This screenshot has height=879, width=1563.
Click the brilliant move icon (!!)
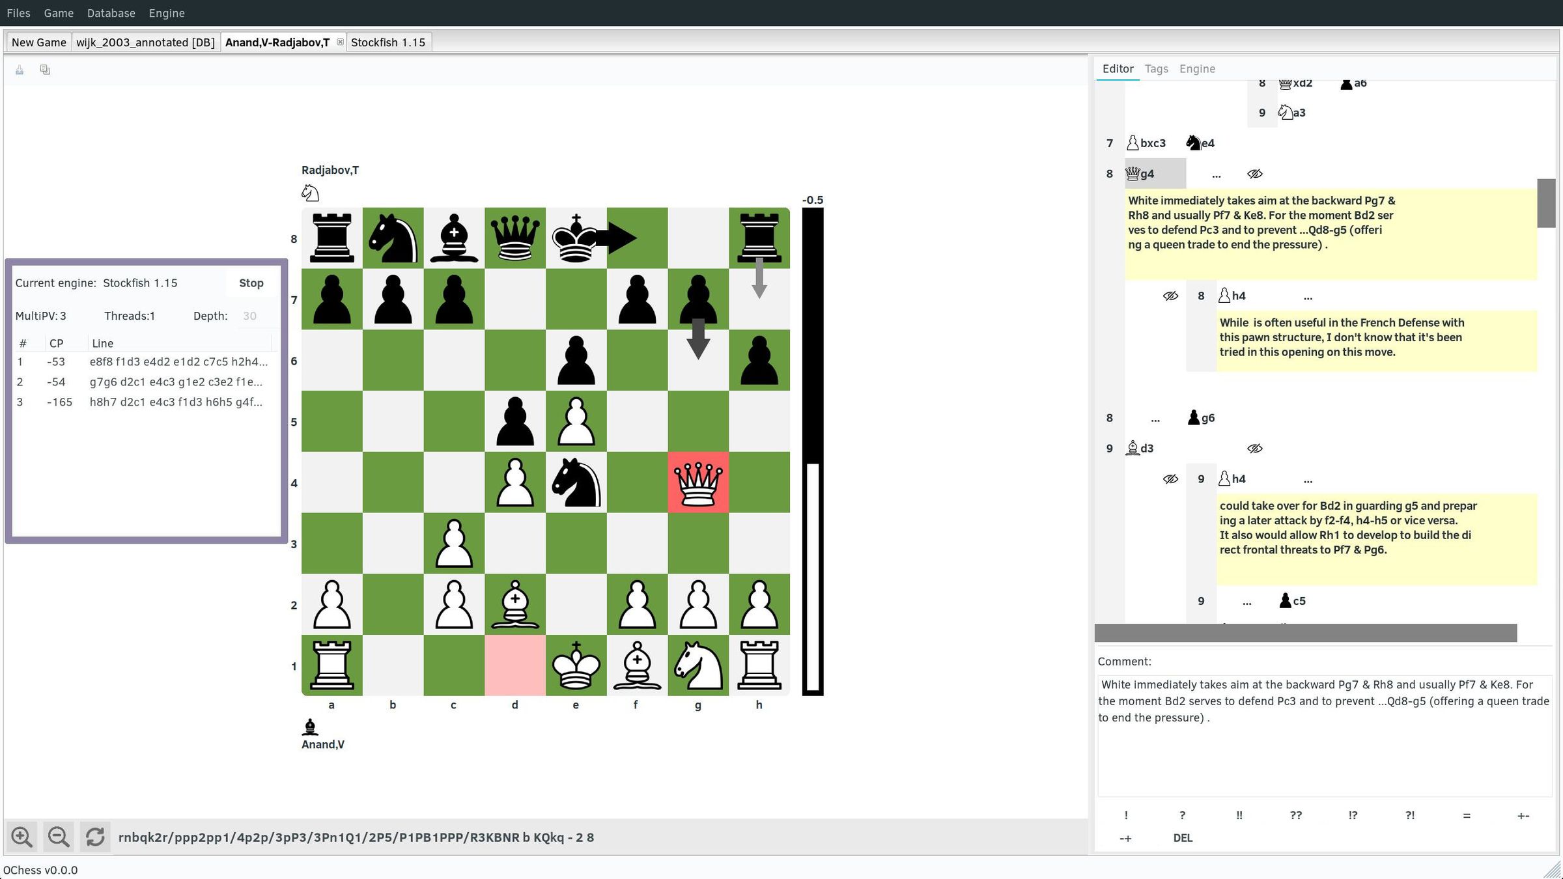1239,815
